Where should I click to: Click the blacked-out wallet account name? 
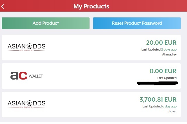[158, 83]
